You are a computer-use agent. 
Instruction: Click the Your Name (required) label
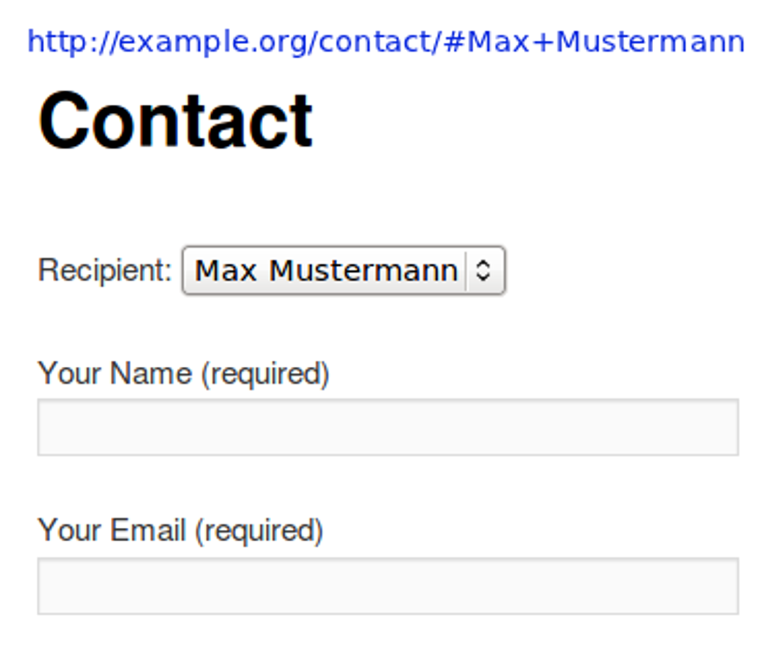coord(184,373)
